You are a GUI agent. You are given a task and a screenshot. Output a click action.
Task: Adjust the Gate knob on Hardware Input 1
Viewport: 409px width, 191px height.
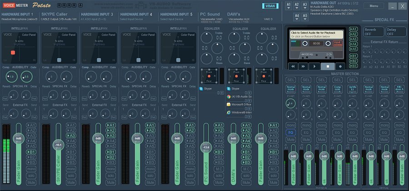coord(26,77)
